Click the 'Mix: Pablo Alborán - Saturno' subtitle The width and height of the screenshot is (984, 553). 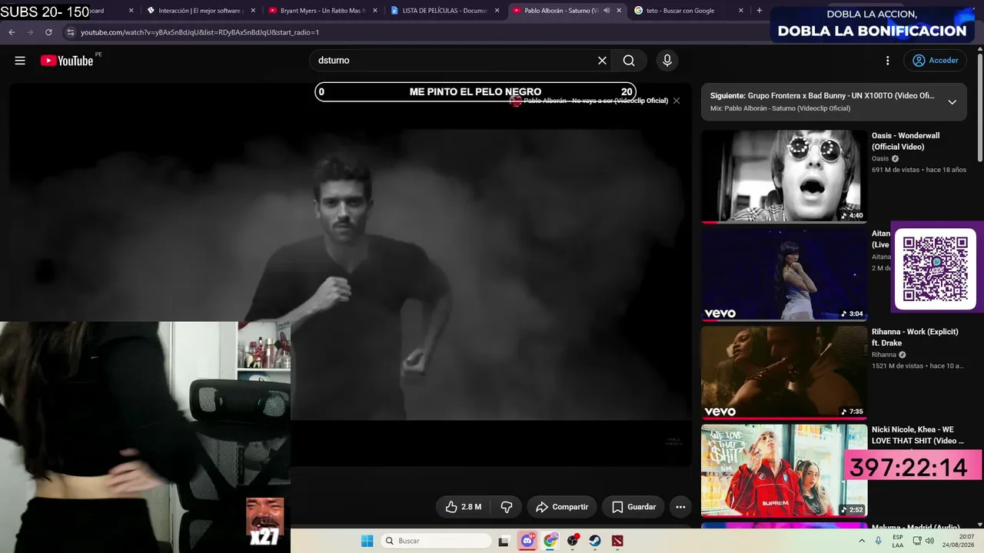point(780,109)
